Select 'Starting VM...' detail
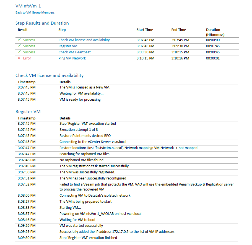This screenshot has width=252, height=245. pos(70,208)
